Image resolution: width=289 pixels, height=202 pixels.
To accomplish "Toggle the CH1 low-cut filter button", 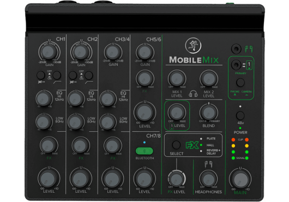I will coord(57,75).
